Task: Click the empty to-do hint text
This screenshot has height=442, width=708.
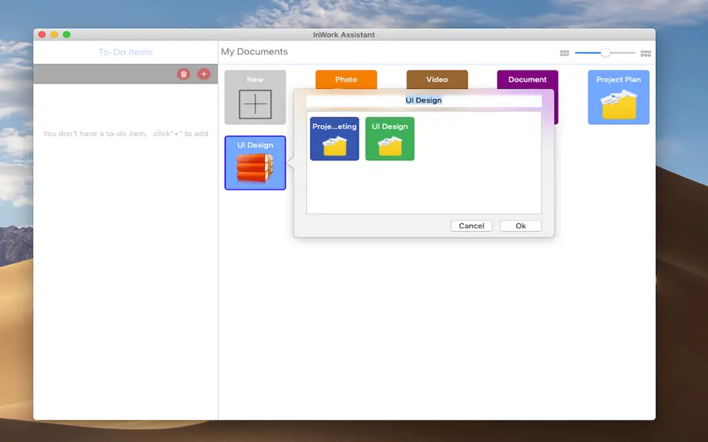Action: coord(125,134)
